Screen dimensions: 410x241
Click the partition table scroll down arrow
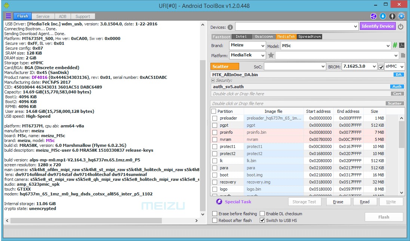click(402, 193)
